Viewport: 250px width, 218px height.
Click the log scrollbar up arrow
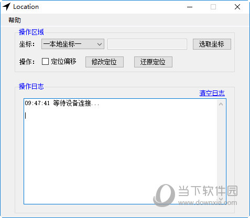point(221,104)
